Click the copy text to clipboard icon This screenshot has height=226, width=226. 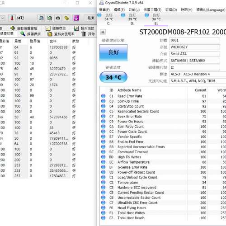tap(41, 18)
